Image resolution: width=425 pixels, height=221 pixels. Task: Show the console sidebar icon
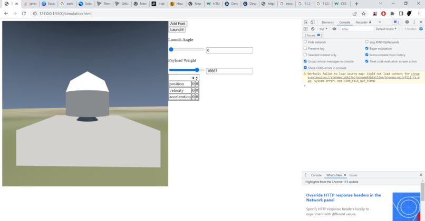point(306,29)
